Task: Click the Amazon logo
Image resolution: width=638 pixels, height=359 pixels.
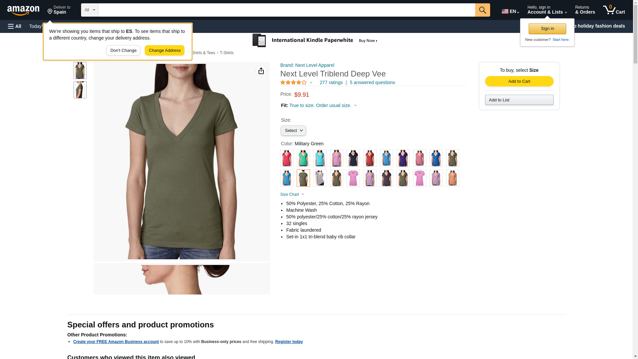Action: pyautogui.click(x=23, y=11)
